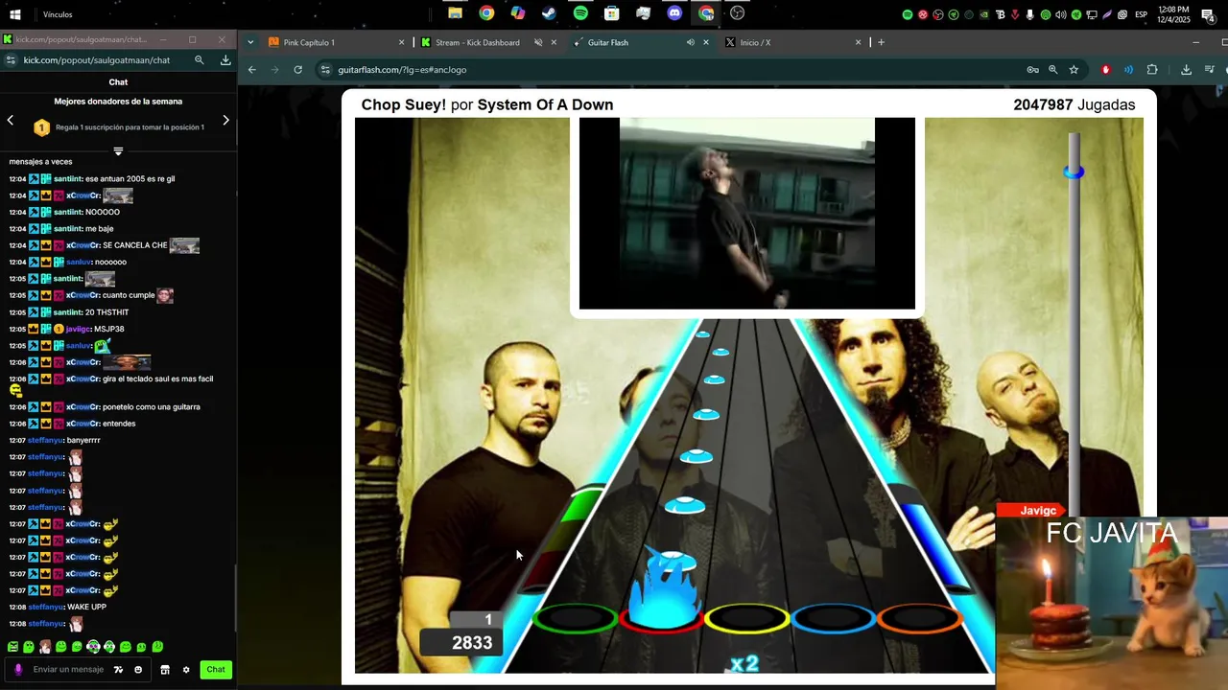Screen dimensions: 1228x690
Task: Open a new browser tab
Action: coord(881,42)
